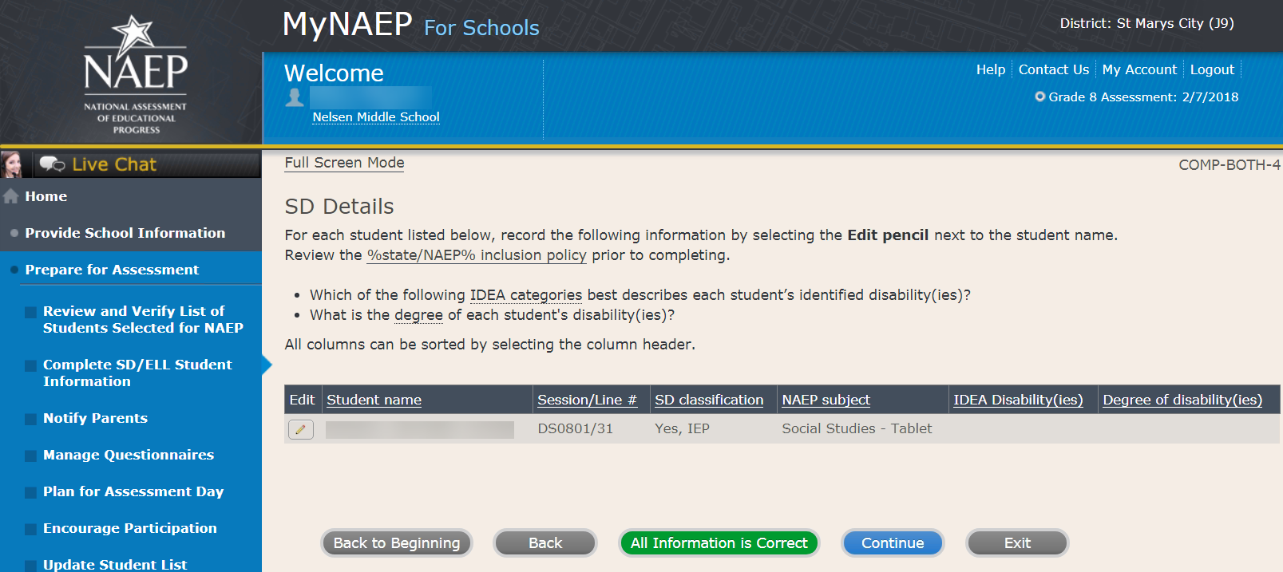
Task: Open Contact Us link
Action: click(x=1054, y=69)
